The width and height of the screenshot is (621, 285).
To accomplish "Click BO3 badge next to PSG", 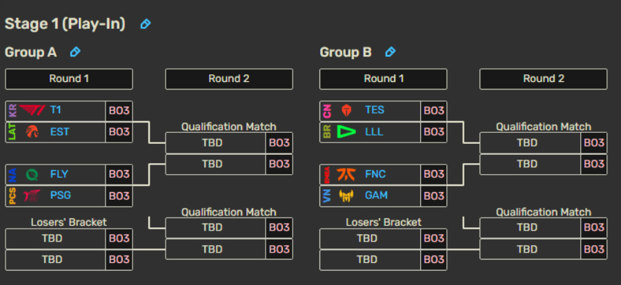I will pyautogui.click(x=119, y=196).
